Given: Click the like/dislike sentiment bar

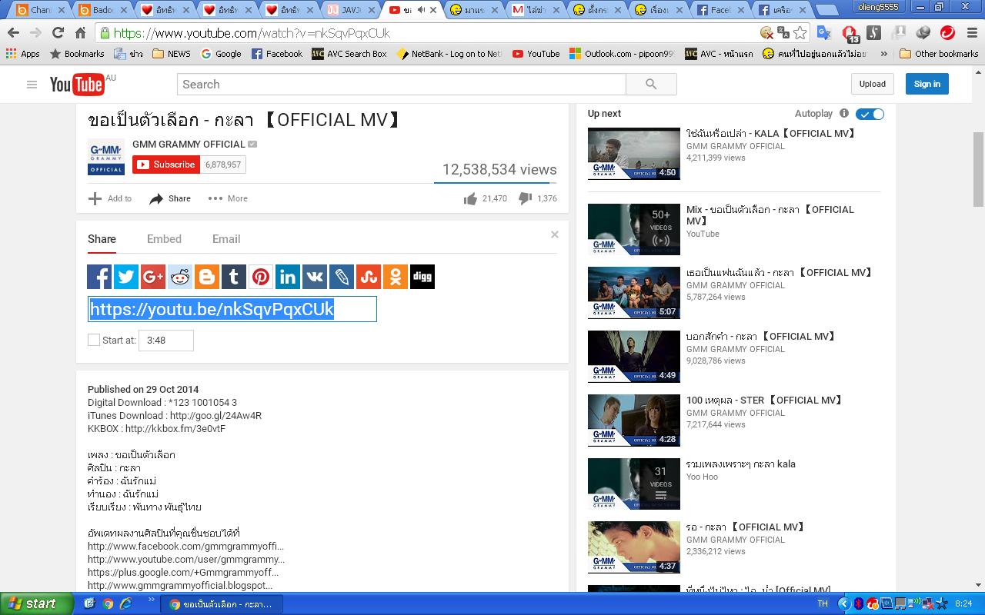Looking at the screenshot, I should point(495,183).
